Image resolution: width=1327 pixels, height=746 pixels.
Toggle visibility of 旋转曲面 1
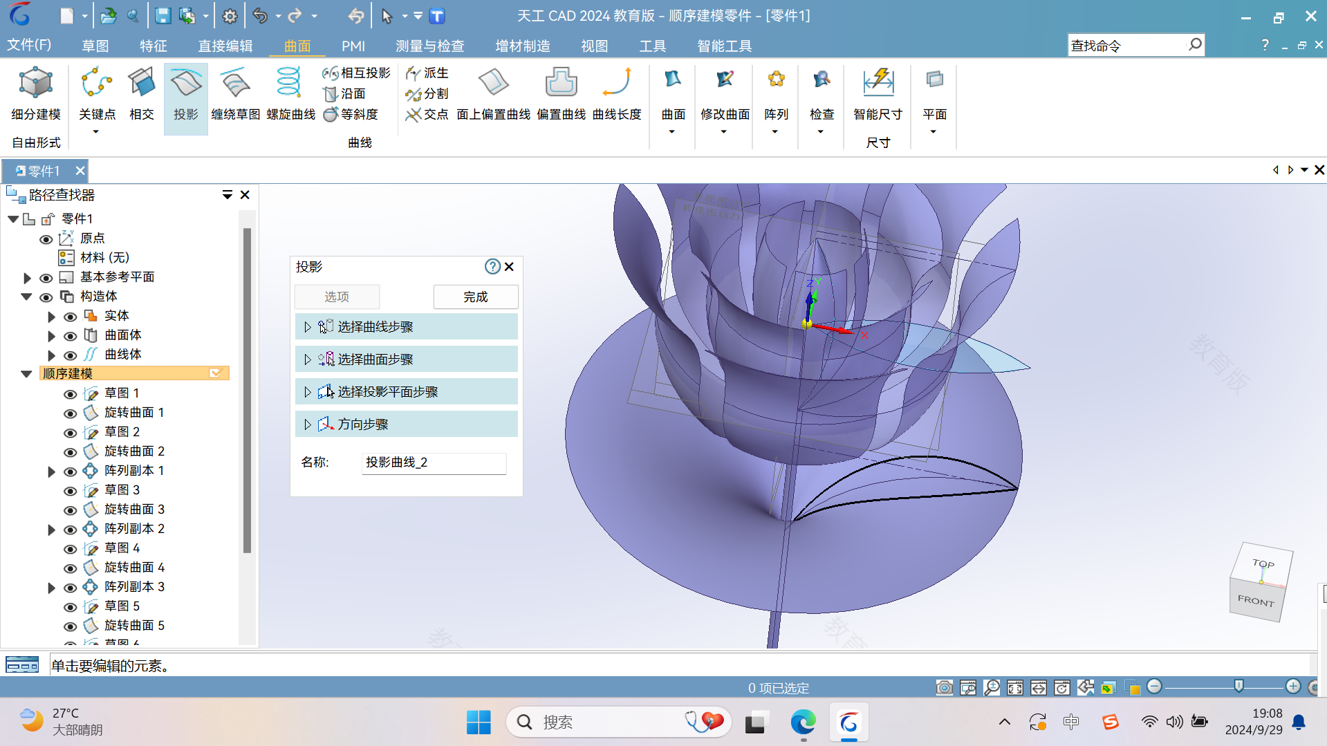click(x=70, y=413)
